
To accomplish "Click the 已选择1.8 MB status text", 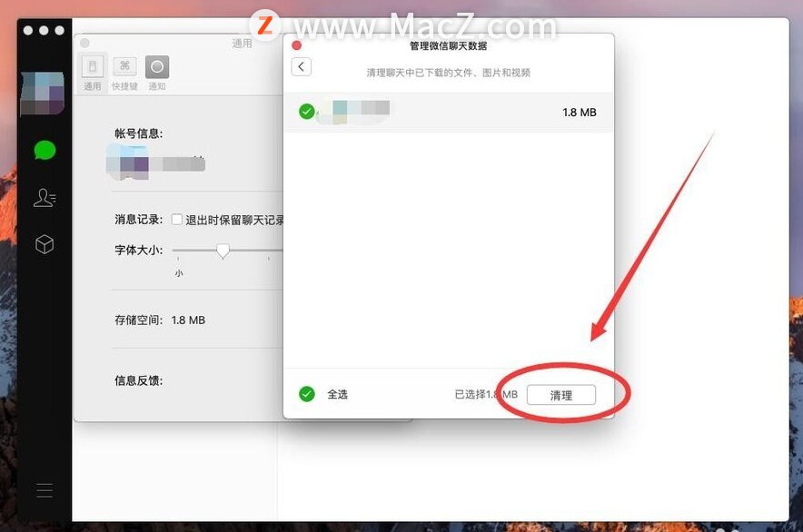I will [x=486, y=394].
